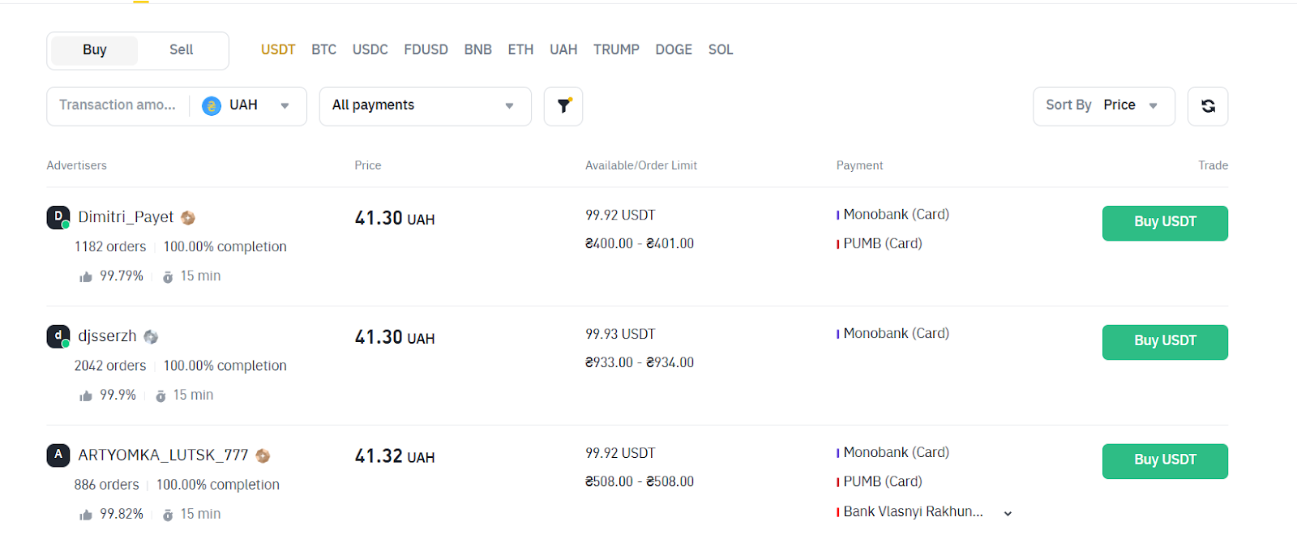Click Dimitri_Payet's verified badge icon
This screenshot has width=1297, height=543.
(188, 218)
